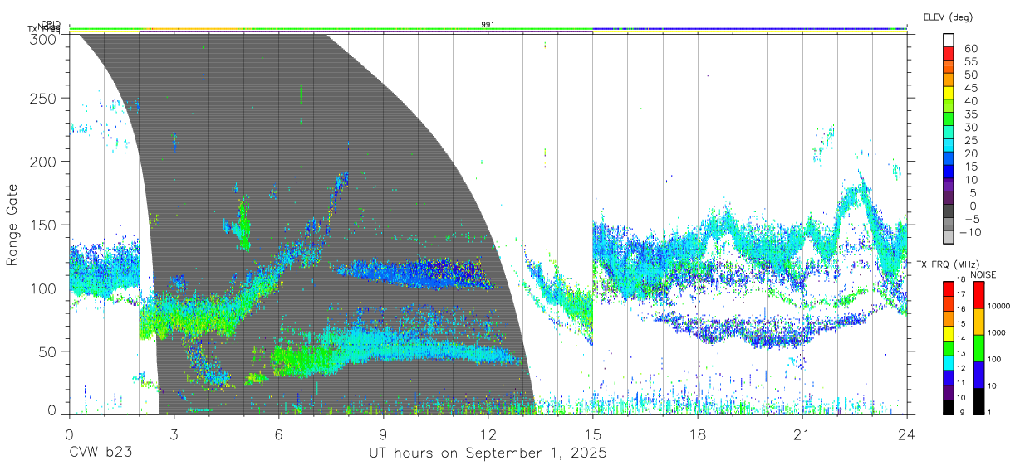Select the ELEV swatch between 30 and 35

(949, 120)
